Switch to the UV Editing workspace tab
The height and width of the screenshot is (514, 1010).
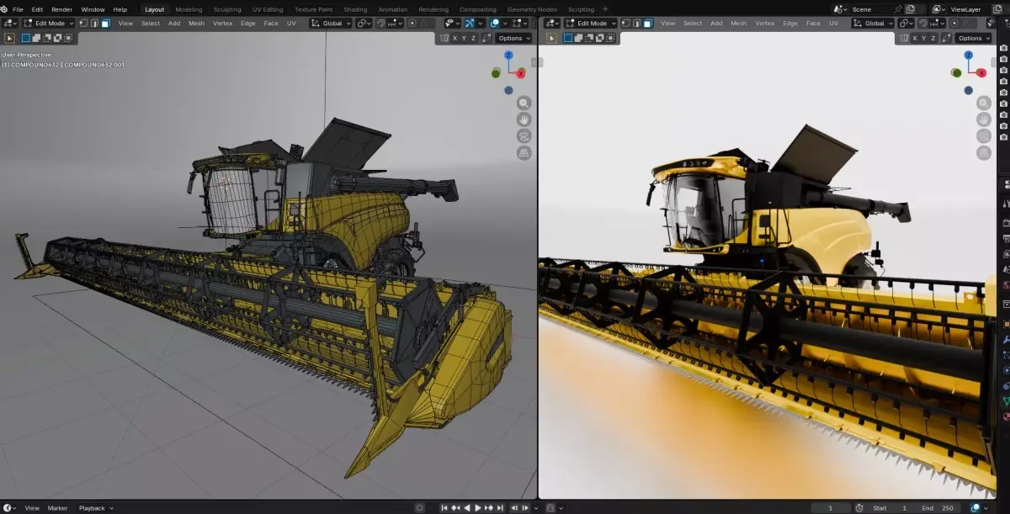(268, 9)
